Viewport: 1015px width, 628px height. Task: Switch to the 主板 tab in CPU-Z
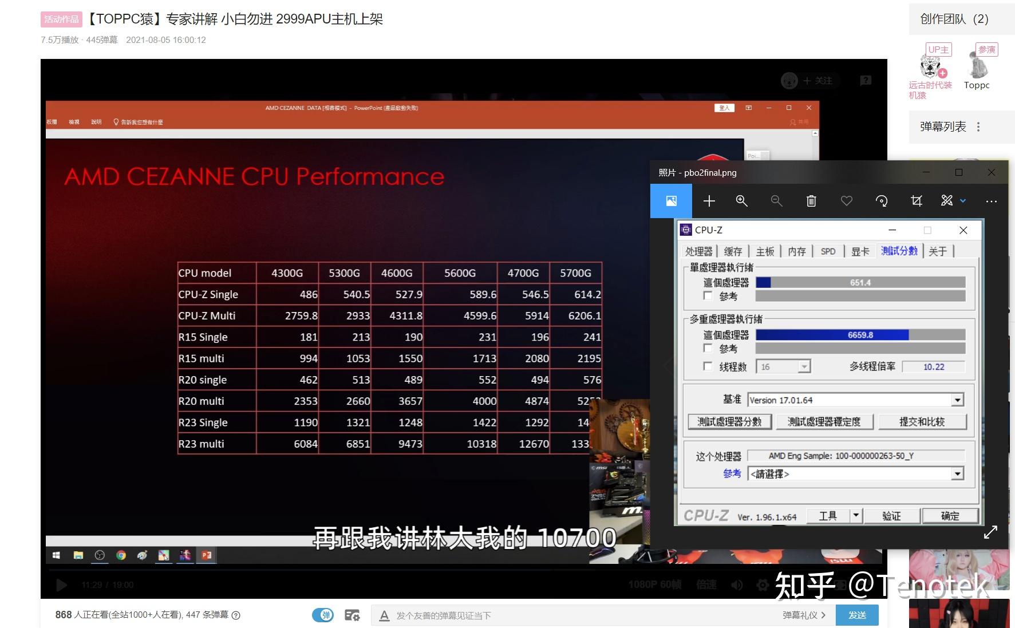(x=765, y=251)
